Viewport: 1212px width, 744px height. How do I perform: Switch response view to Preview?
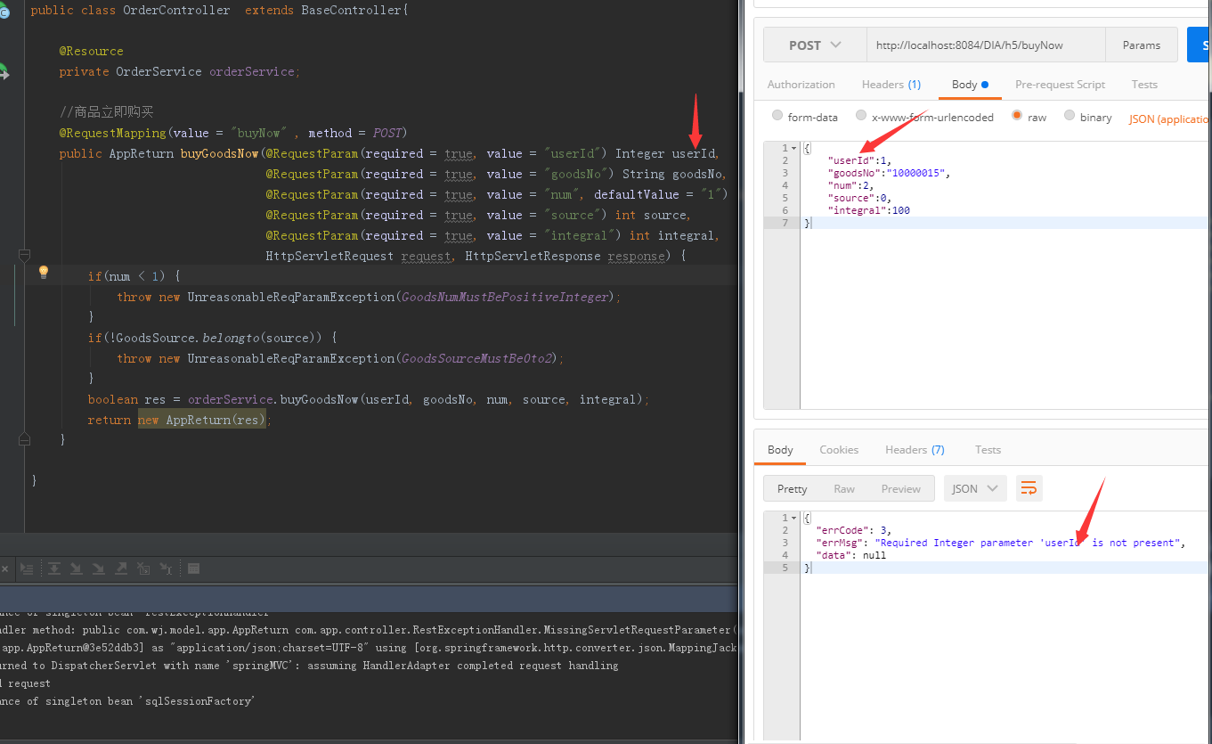coord(901,488)
